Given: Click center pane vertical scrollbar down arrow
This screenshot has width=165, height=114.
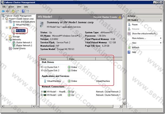Looking at the screenshot, I should [124, 103].
